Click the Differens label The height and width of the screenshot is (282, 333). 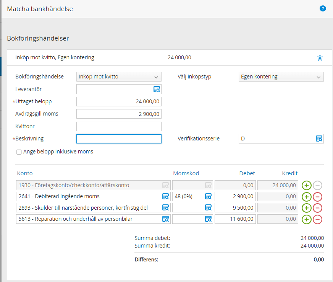(x=146, y=260)
